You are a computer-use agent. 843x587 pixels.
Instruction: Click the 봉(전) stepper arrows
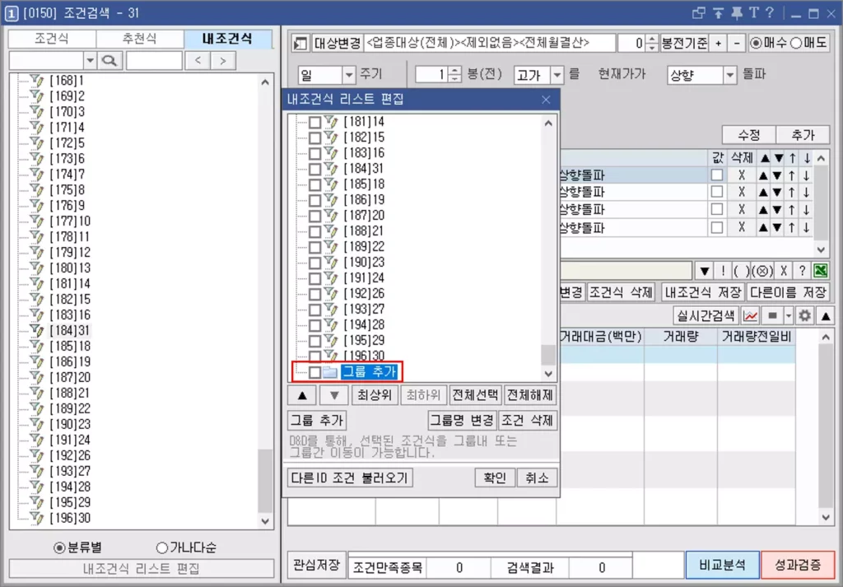click(454, 74)
